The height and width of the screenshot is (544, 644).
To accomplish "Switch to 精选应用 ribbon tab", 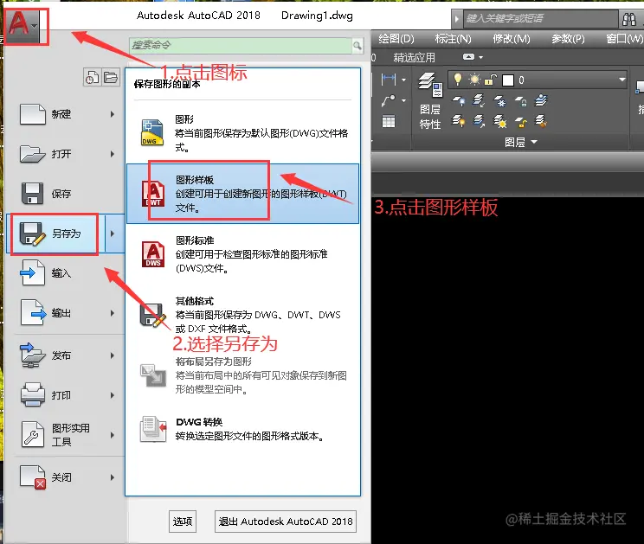I will pyautogui.click(x=414, y=57).
